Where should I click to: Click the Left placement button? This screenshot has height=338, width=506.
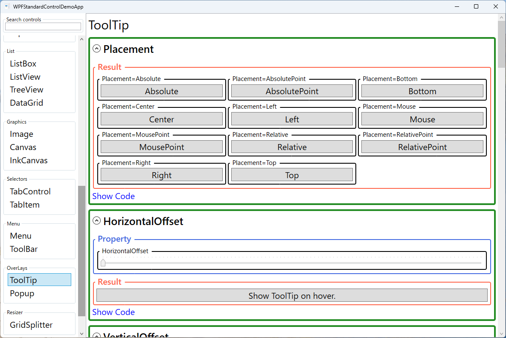click(292, 119)
